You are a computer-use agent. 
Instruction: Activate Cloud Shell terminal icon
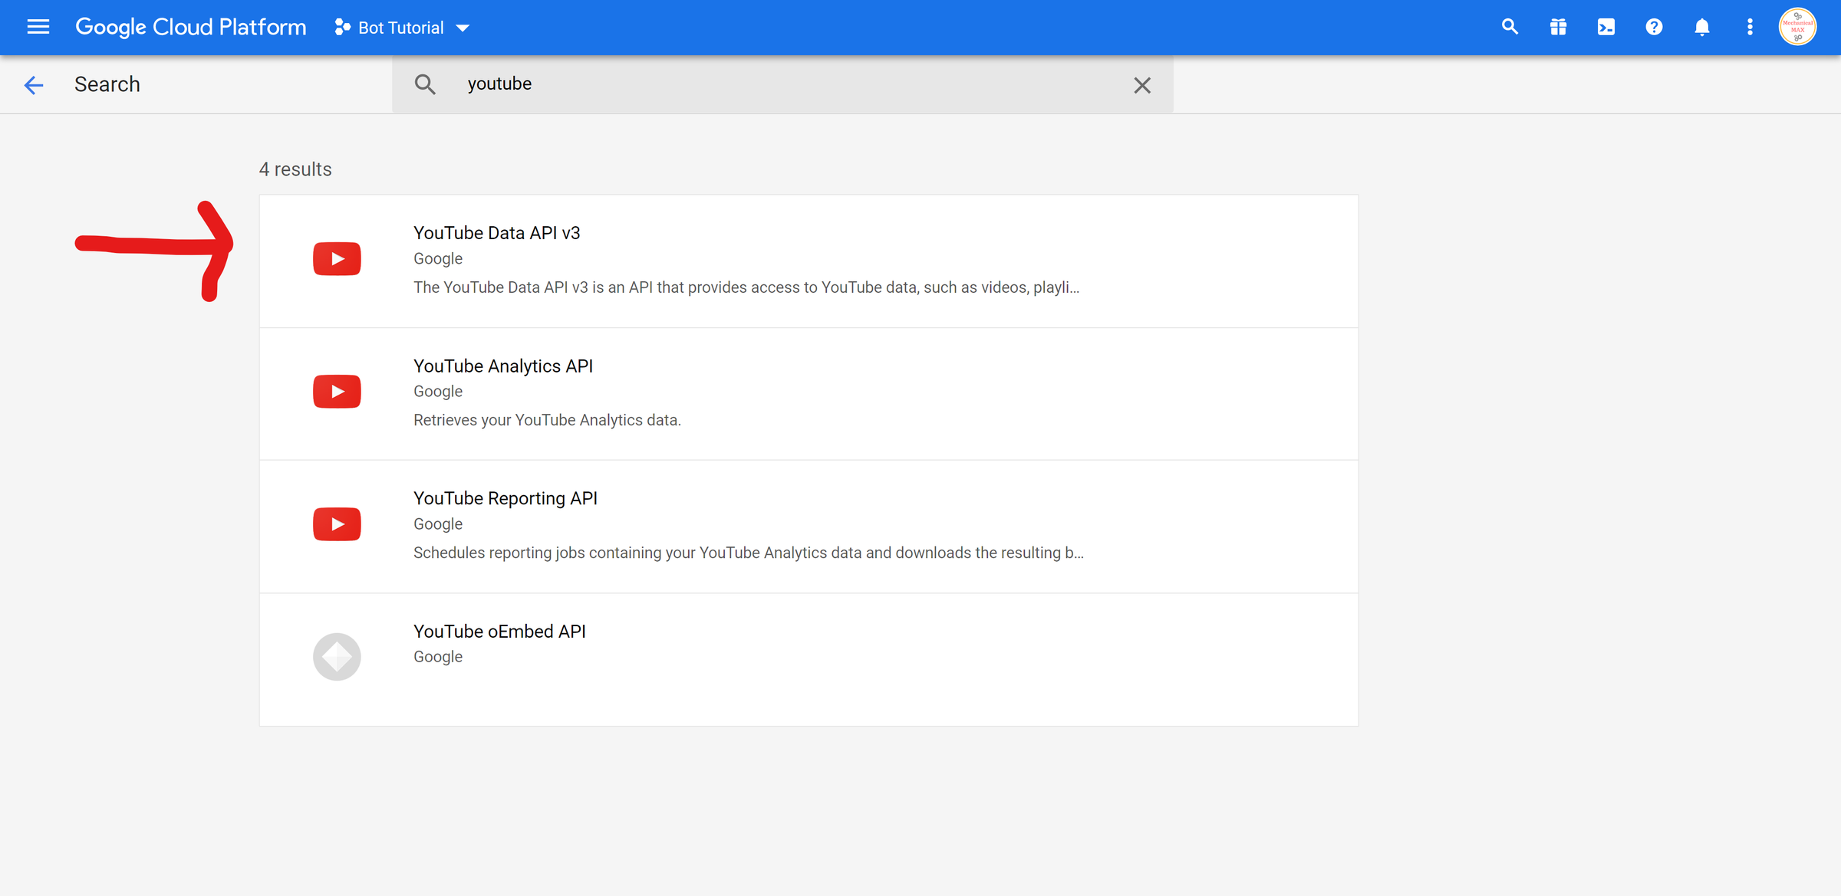point(1606,28)
